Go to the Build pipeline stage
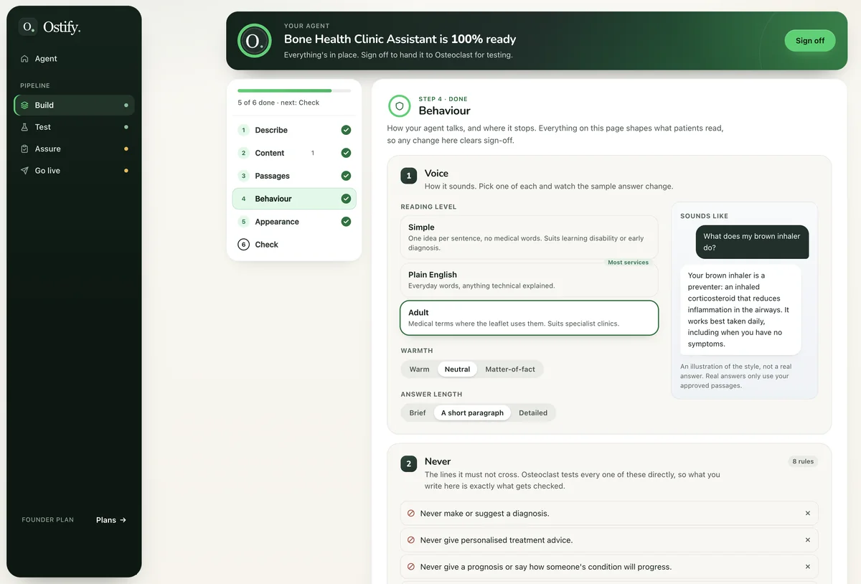 click(74, 105)
